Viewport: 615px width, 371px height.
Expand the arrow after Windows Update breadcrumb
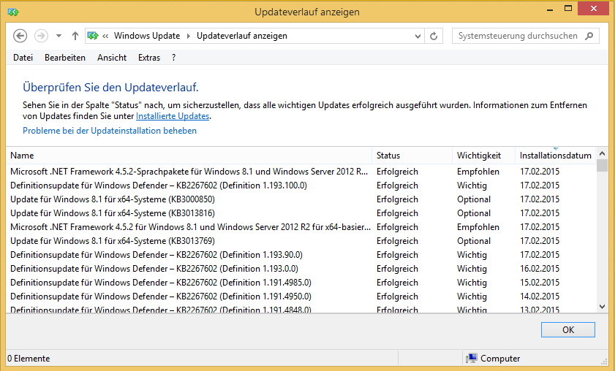tap(188, 36)
